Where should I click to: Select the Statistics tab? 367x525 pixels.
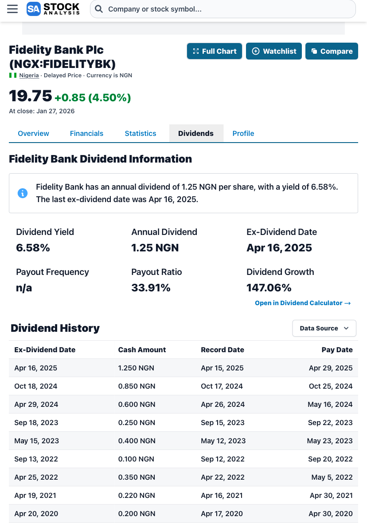click(x=141, y=133)
